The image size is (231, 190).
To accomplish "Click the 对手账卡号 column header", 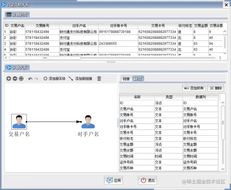I will [119, 26].
